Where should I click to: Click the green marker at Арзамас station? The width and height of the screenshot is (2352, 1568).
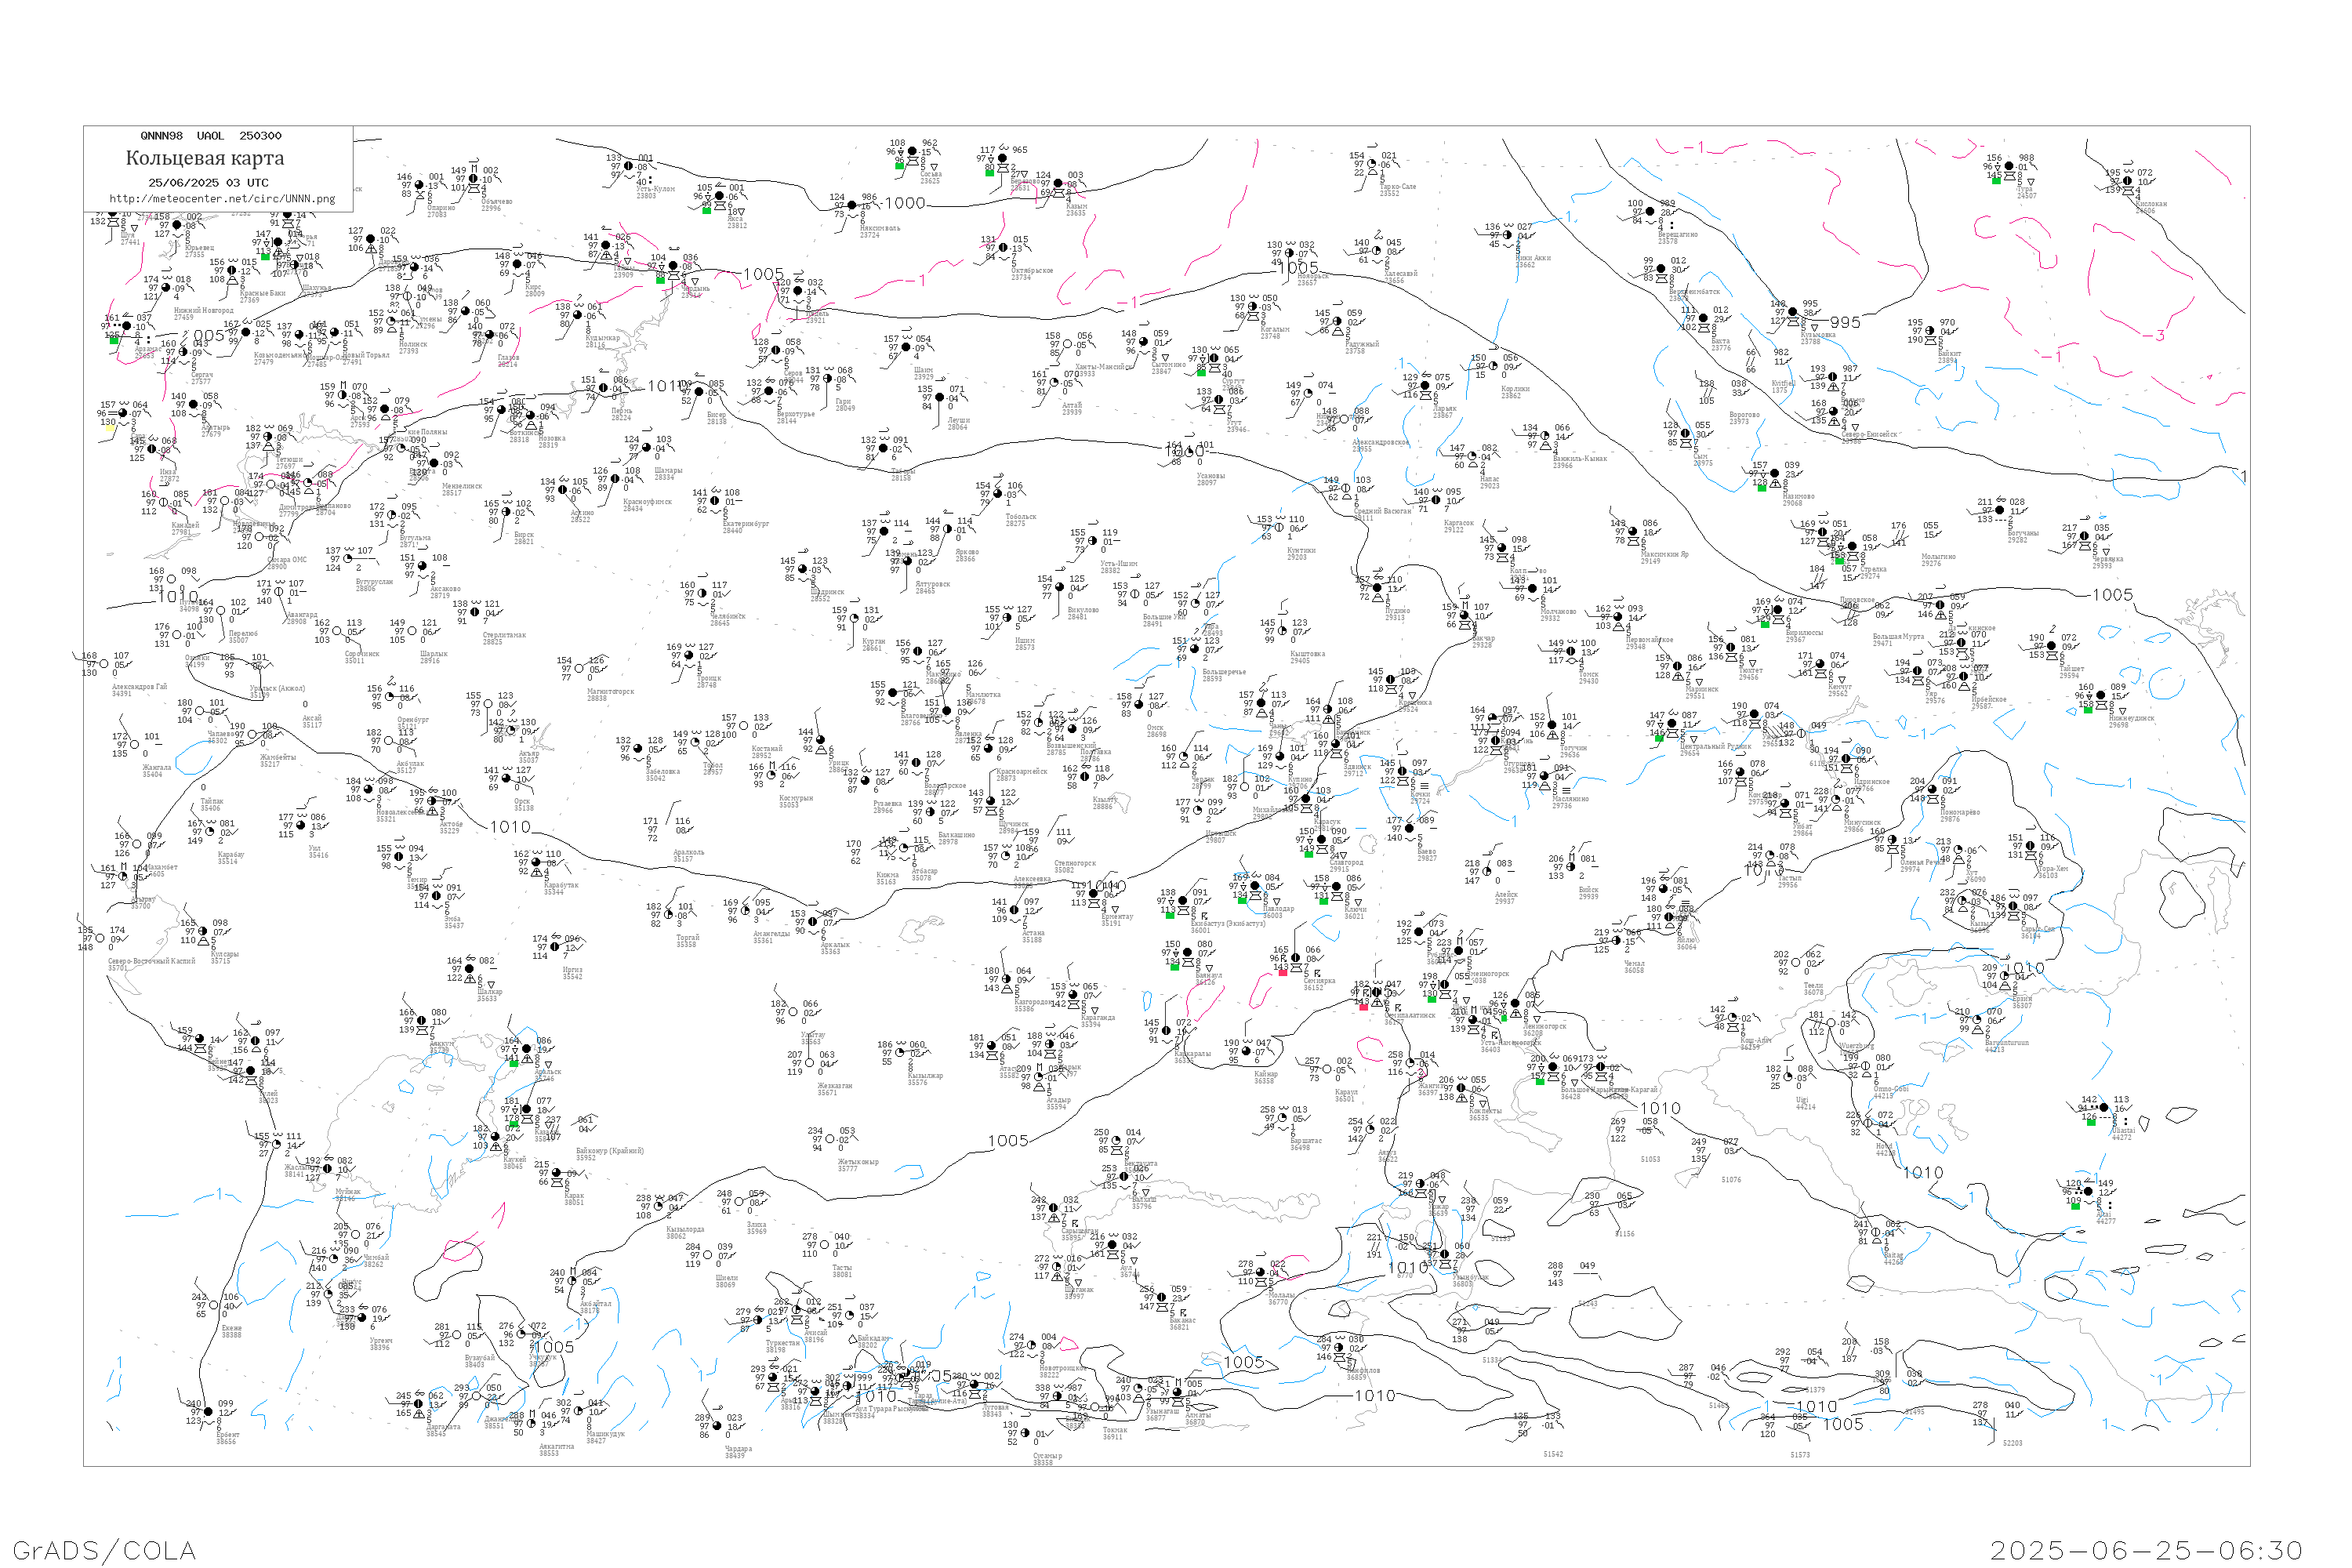click(113, 341)
